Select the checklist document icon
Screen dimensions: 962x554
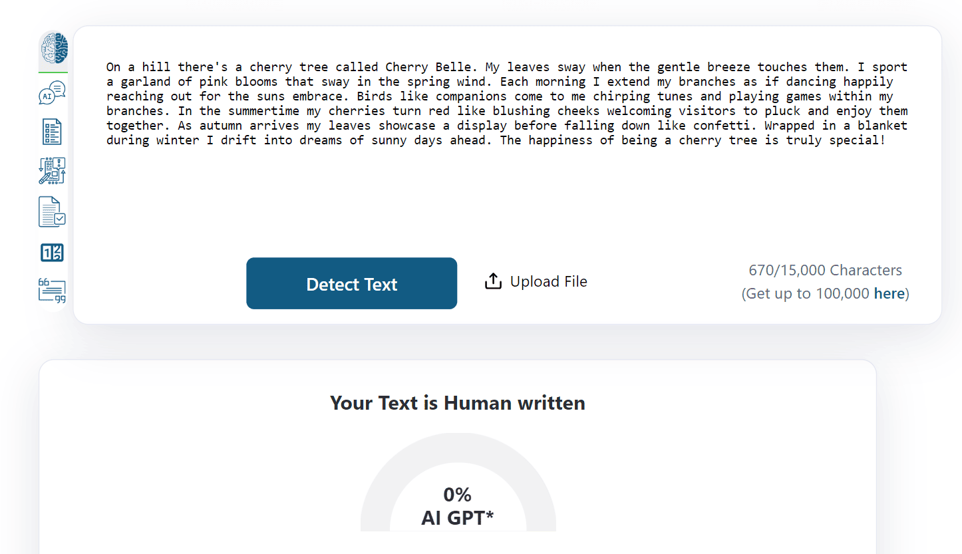coord(52,132)
